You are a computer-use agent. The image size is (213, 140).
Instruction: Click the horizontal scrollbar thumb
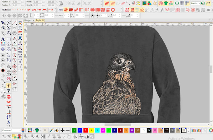[x=118, y=125]
